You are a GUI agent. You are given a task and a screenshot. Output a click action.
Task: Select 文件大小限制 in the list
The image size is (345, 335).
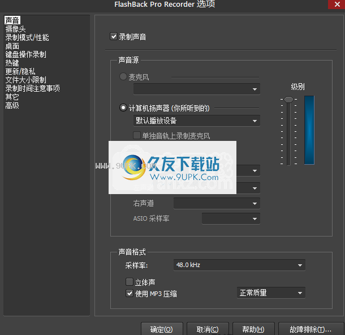[x=26, y=80]
